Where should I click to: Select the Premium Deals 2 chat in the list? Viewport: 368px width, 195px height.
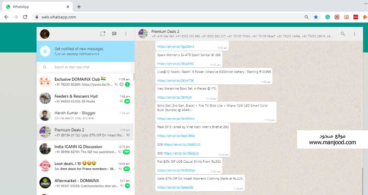pos(85,132)
